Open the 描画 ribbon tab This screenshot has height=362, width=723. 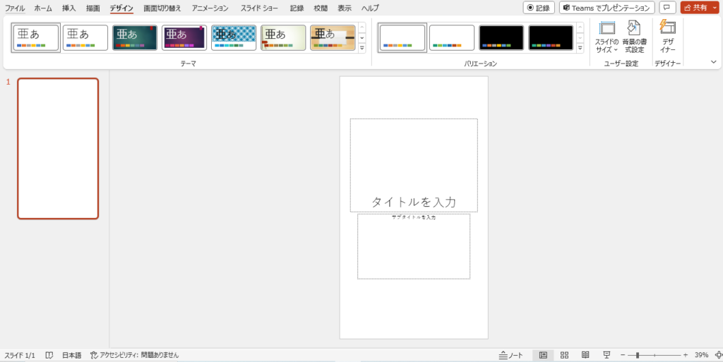[x=92, y=8]
